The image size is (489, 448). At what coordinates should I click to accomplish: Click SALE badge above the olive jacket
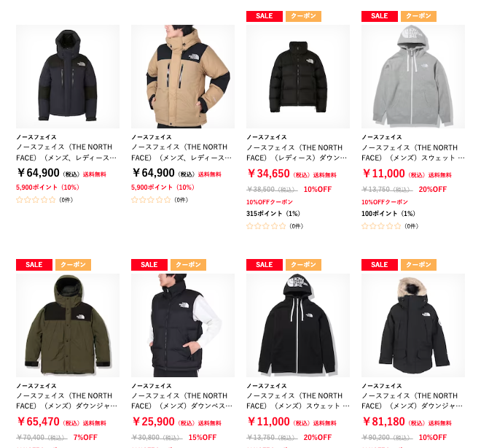34,265
